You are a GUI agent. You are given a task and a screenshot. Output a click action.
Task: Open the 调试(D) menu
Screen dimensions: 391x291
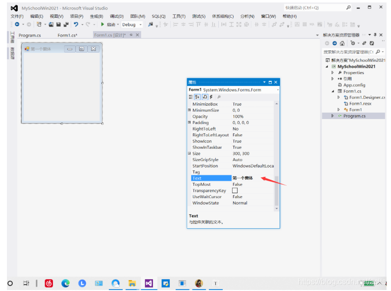[x=117, y=16]
